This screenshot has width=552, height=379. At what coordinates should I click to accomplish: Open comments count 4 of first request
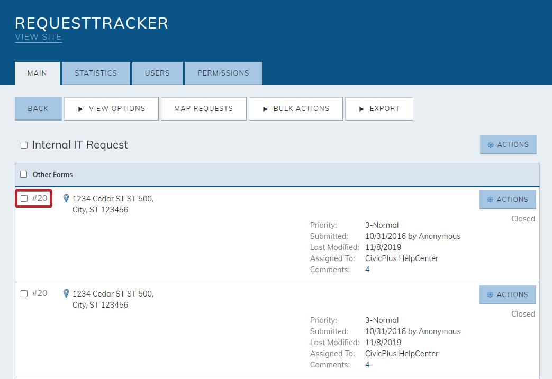point(367,270)
